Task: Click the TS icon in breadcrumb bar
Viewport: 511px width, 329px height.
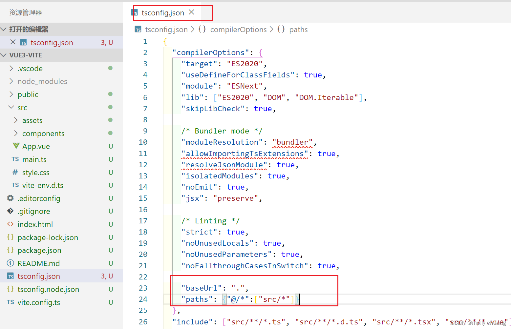Action: (138, 30)
